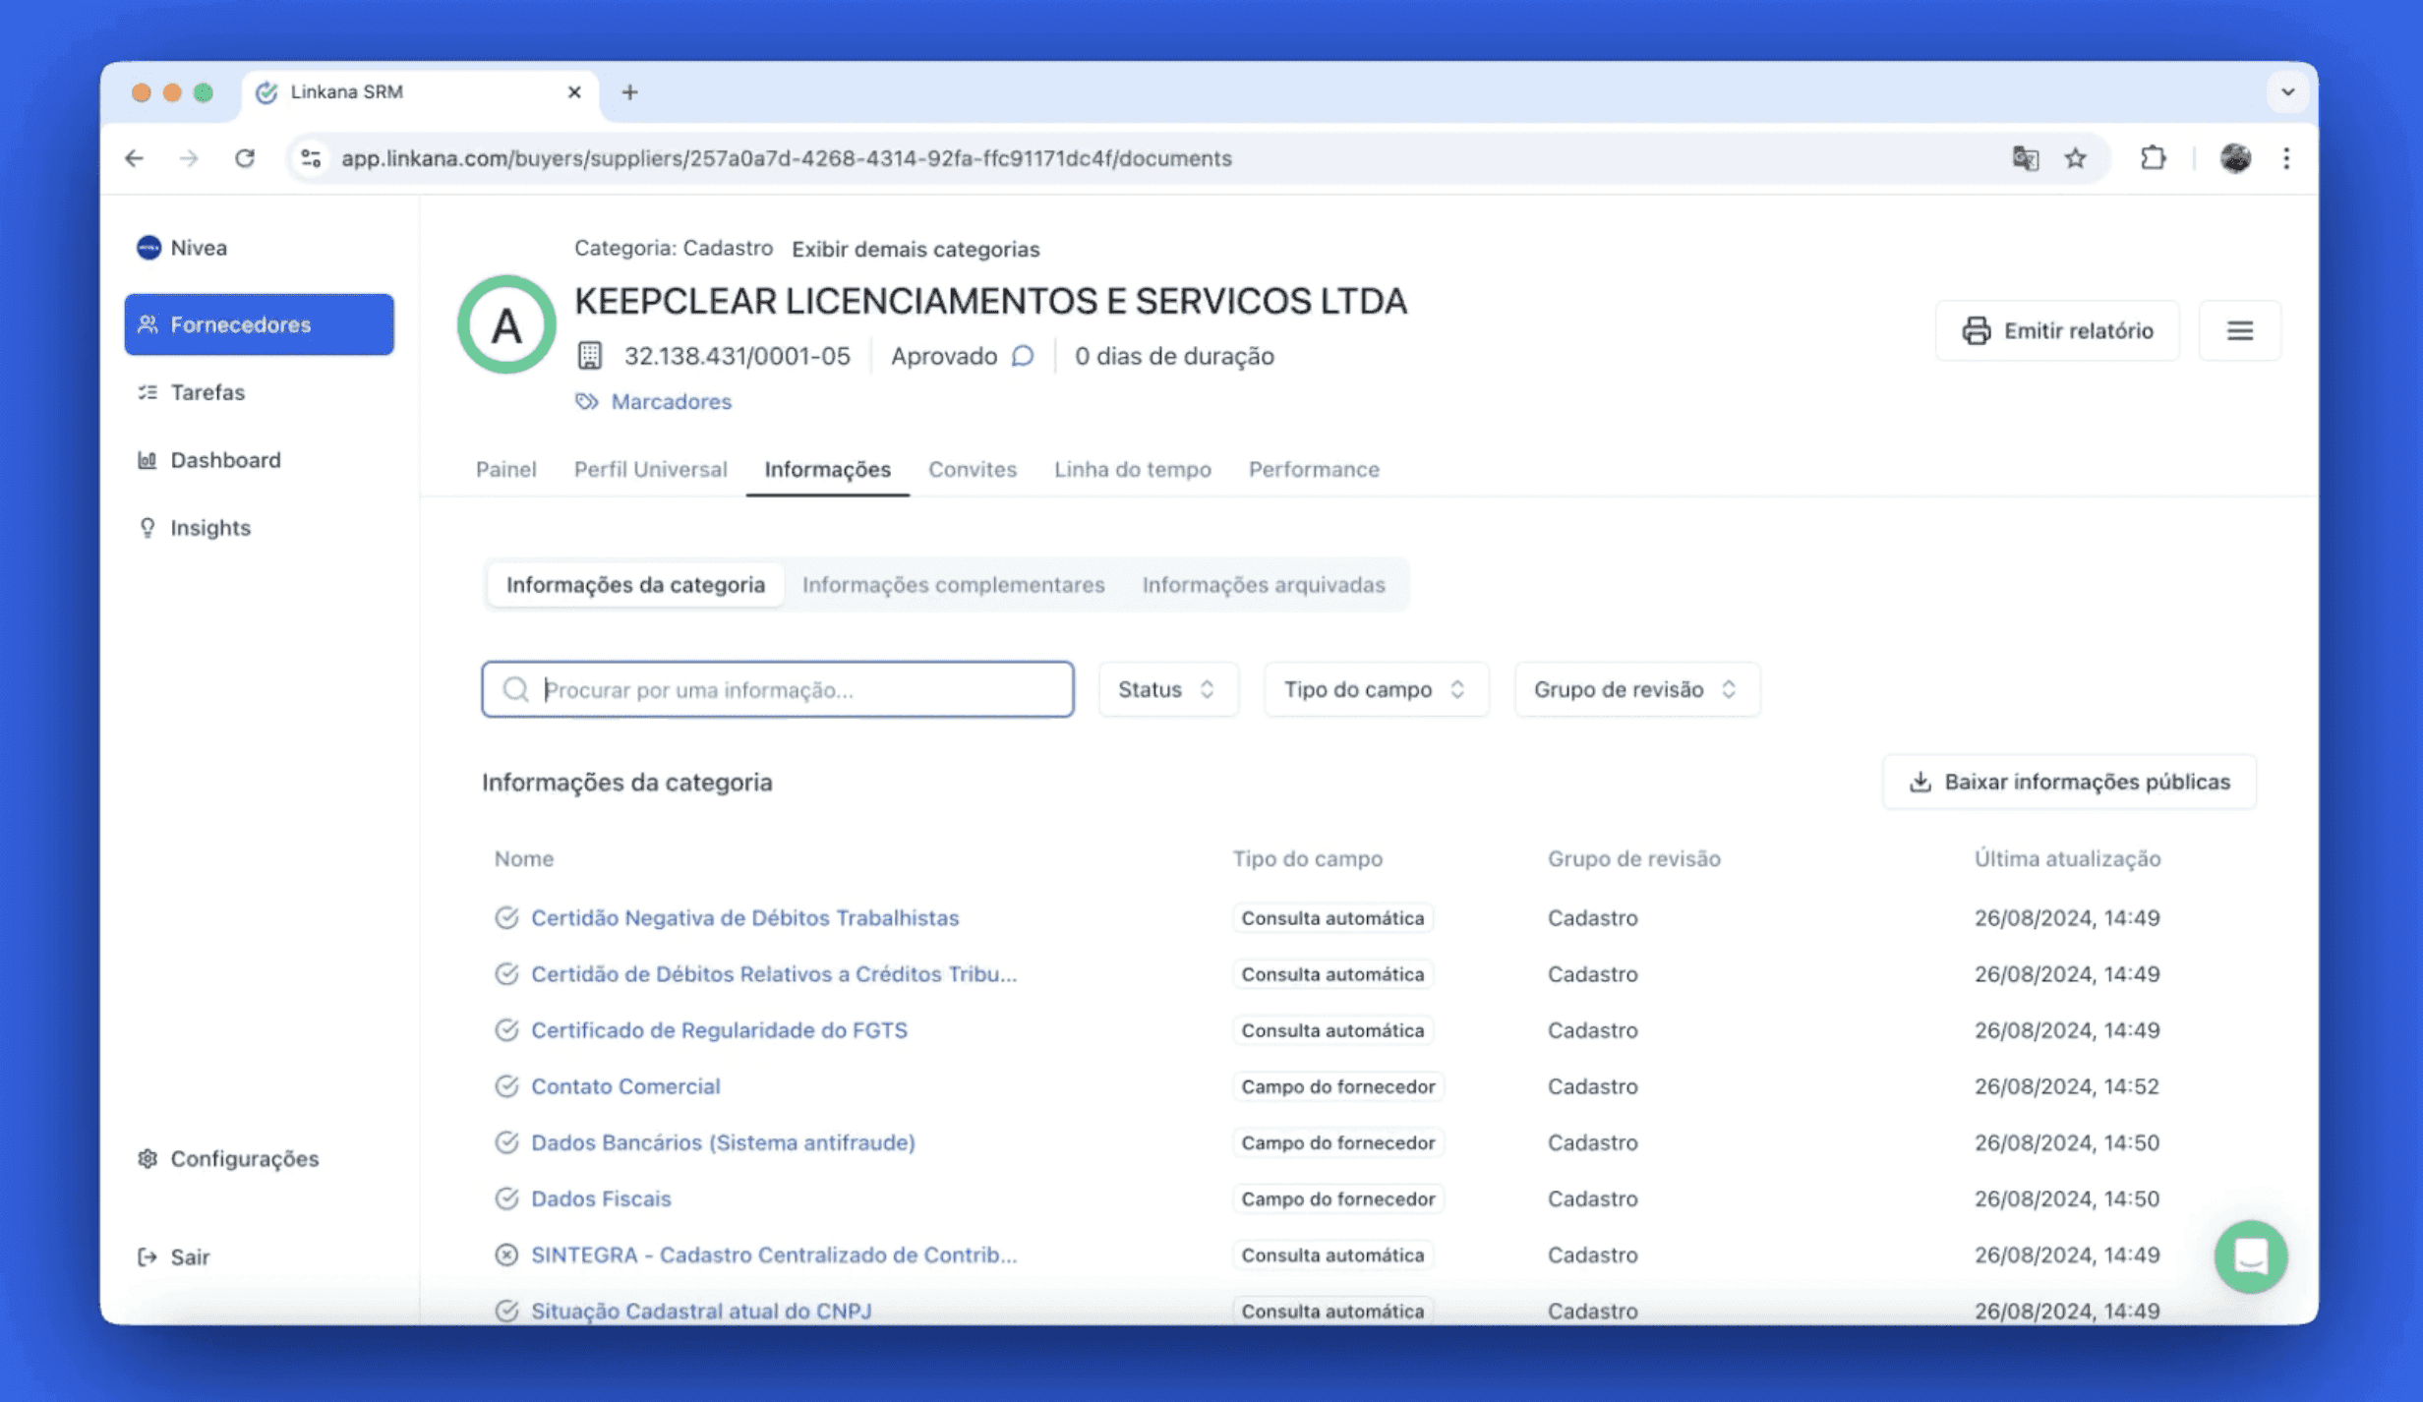
Task: Open a new browser tab with plus
Action: 629,92
